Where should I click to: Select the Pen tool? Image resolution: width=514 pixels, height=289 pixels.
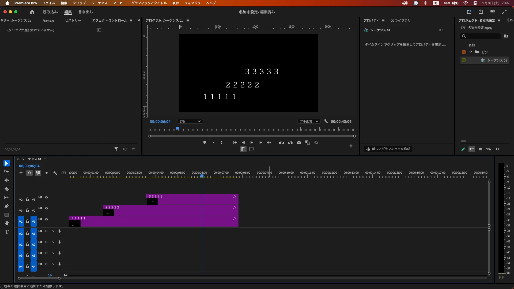tap(7, 206)
